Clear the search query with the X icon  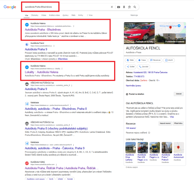point(112,7)
